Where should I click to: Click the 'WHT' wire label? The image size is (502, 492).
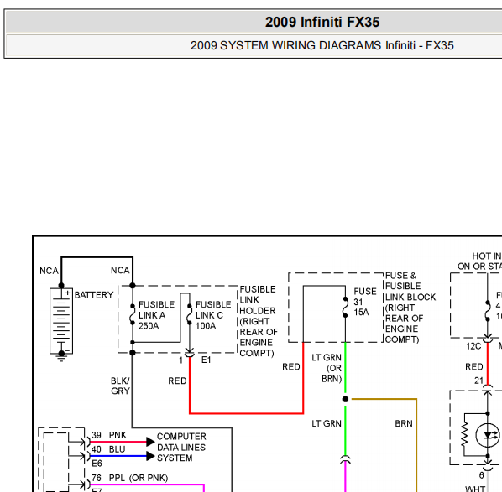(x=475, y=489)
